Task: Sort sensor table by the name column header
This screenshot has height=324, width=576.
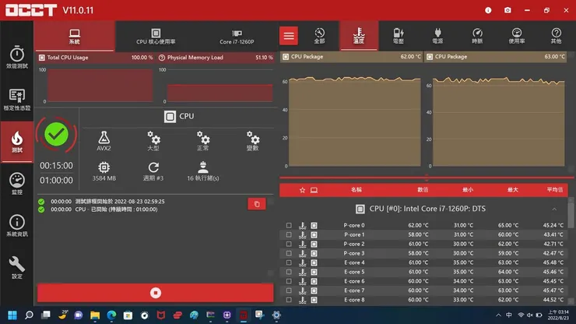Action: point(356,190)
